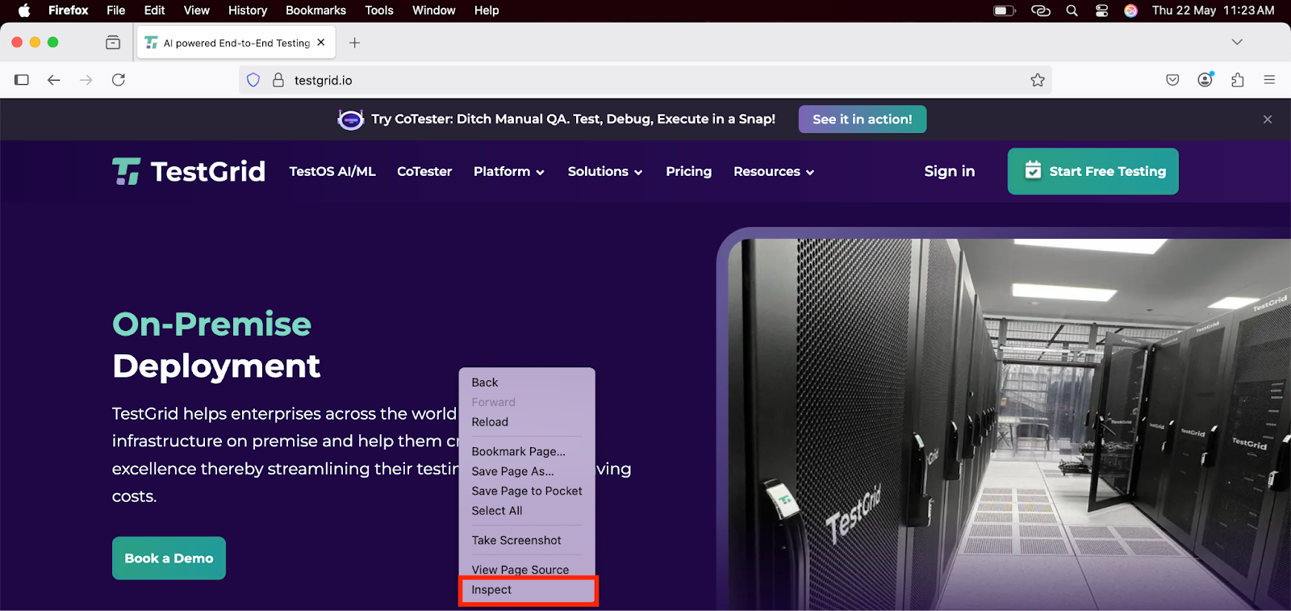Click the See it in action! button
The width and height of the screenshot is (1291, 611).
863,119
